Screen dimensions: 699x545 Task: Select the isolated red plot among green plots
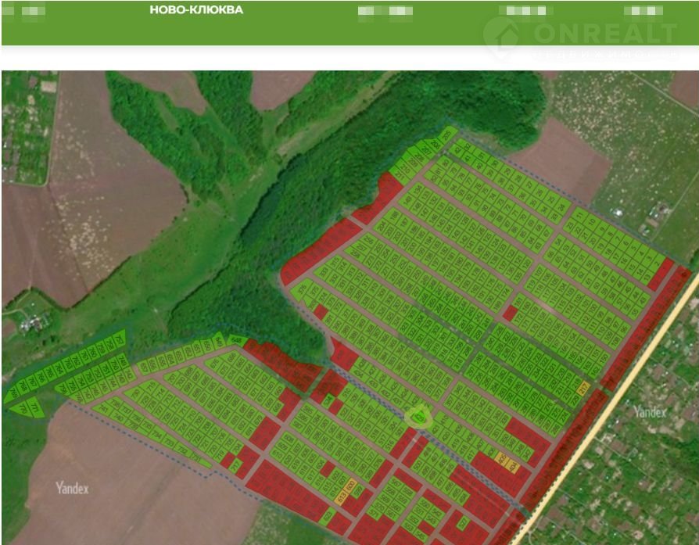510,314
